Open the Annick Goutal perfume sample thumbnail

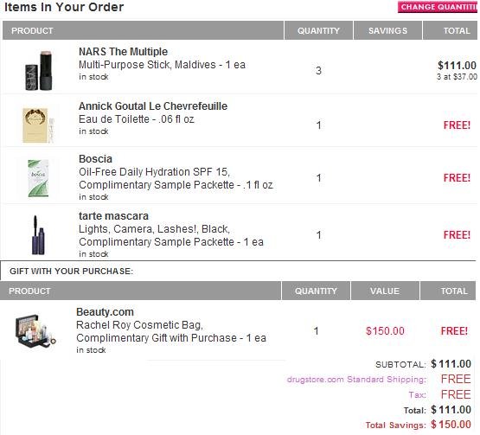38,125
